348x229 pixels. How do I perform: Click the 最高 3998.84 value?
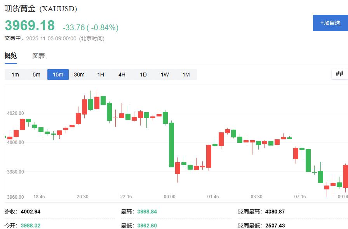point(147,212)
